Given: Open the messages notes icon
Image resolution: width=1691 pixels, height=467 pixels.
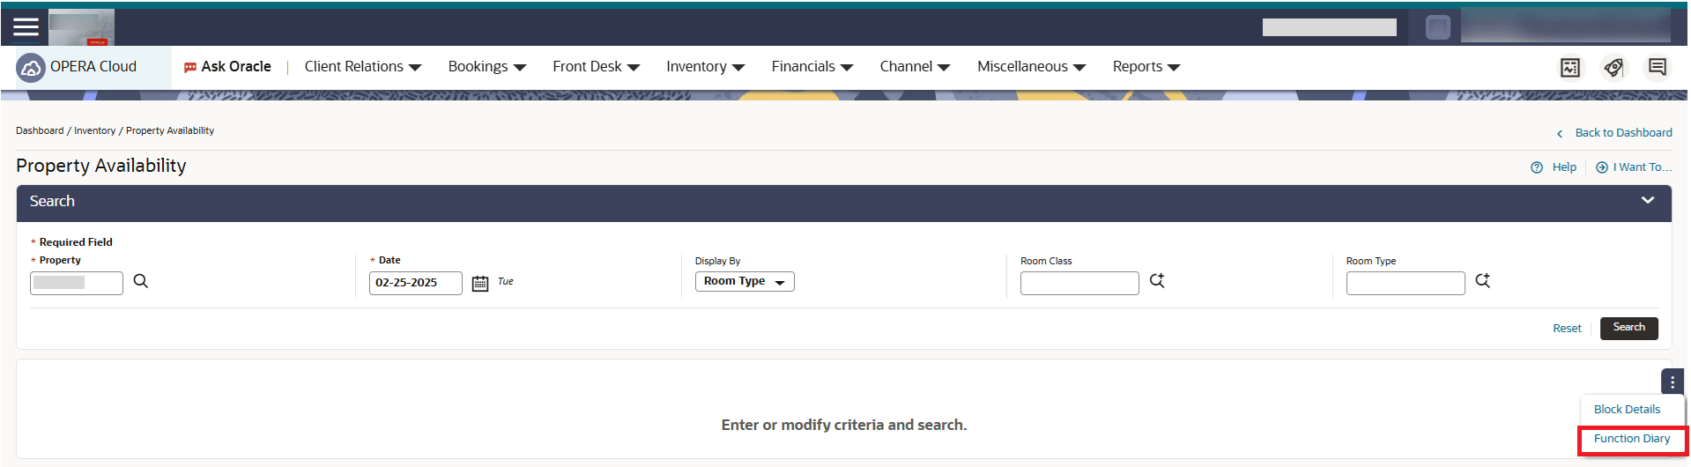Looking at the screenshot, I should [x=1658, y=67].
